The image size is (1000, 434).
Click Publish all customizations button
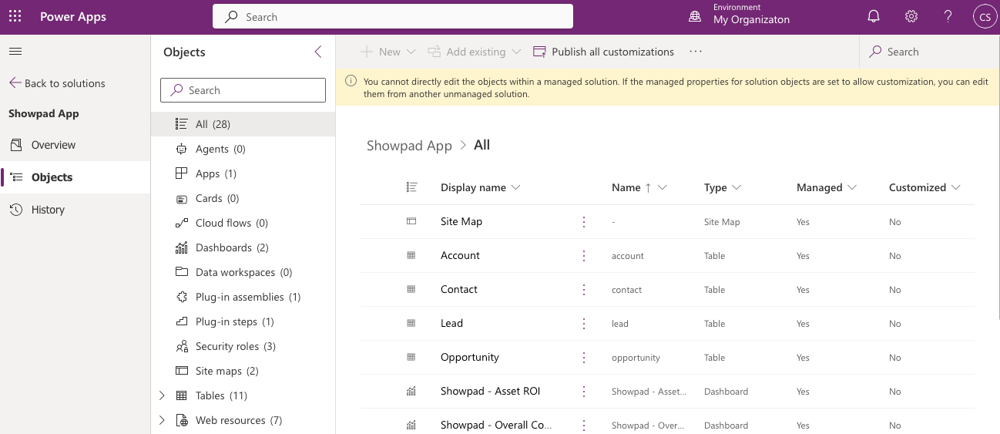tap(604, 52)
